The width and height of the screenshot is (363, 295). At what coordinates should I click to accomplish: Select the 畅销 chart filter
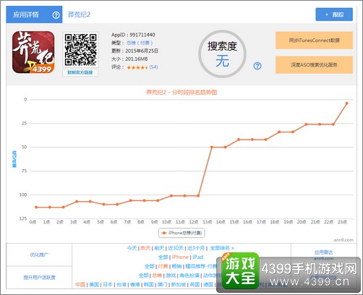[176, 266]
